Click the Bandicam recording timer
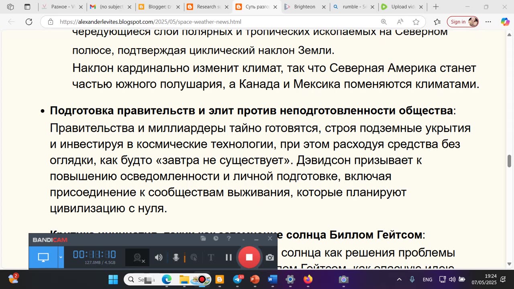 click(x=94, y=254)
